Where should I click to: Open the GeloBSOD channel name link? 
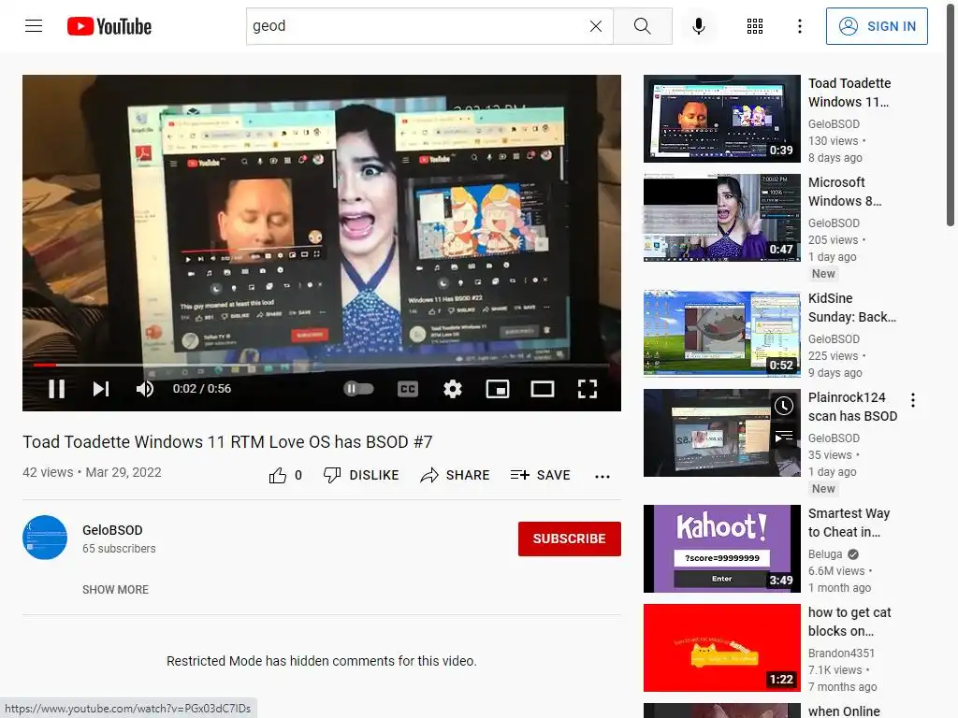(x=112, y=530)
